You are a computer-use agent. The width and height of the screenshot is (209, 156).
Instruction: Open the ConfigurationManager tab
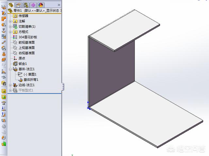(26, 5)
